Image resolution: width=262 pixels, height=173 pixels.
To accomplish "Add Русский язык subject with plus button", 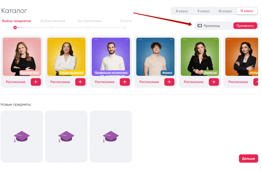I will click(36, 82).
